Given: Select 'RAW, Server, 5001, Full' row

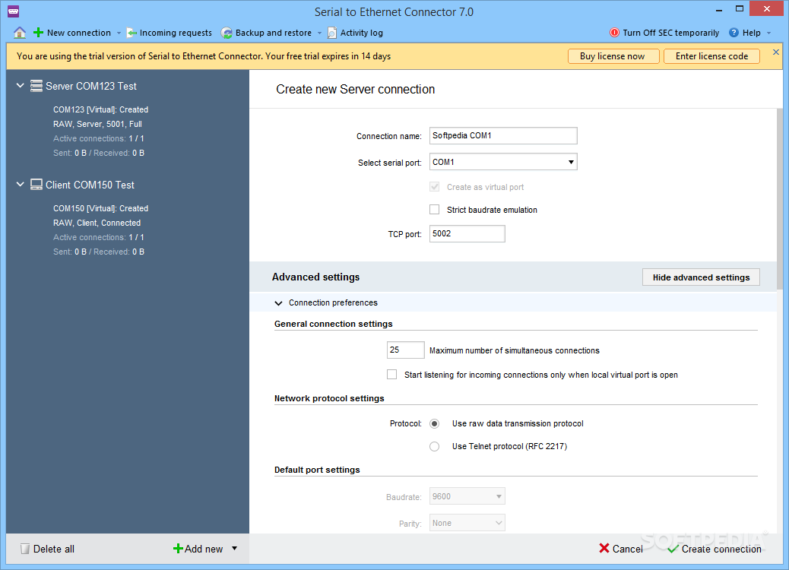Looking at the screenshot, I should point(97,125).
